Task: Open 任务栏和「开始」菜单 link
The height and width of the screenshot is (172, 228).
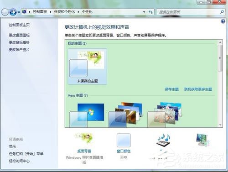Action: [x=26, y=154]
